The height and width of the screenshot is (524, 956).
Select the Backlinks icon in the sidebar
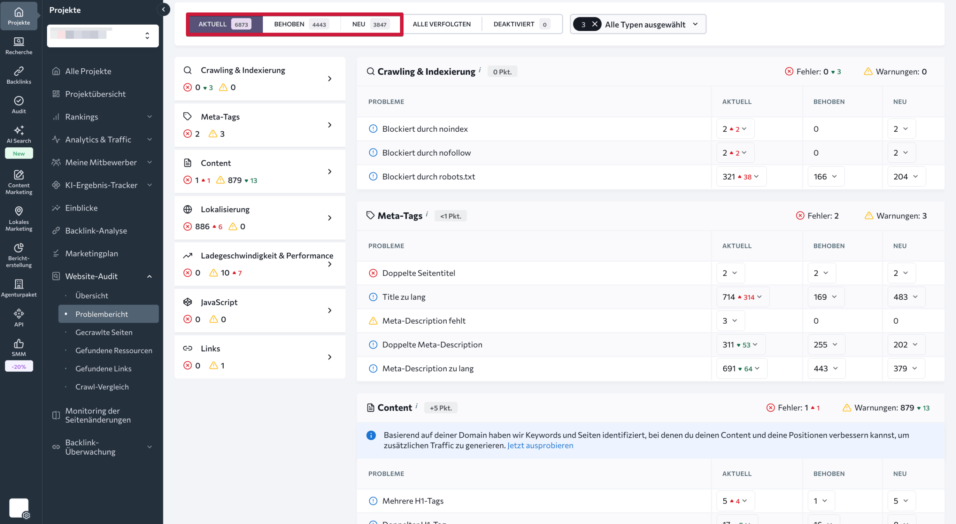point(19,75)
